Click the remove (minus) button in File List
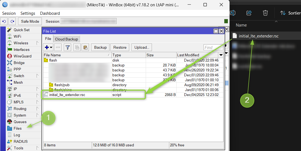Screen dimensions: 301x151 [58, 47]
